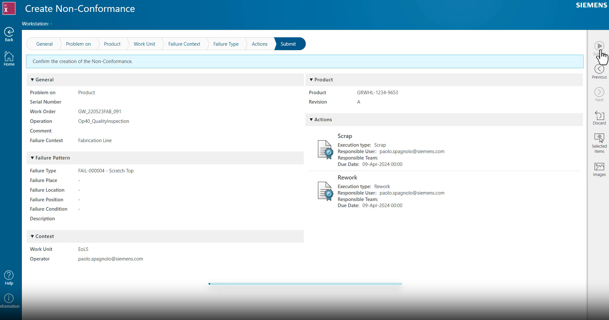609x320 pixels.
Task: Select the Rework action entry
Action: 347,177
